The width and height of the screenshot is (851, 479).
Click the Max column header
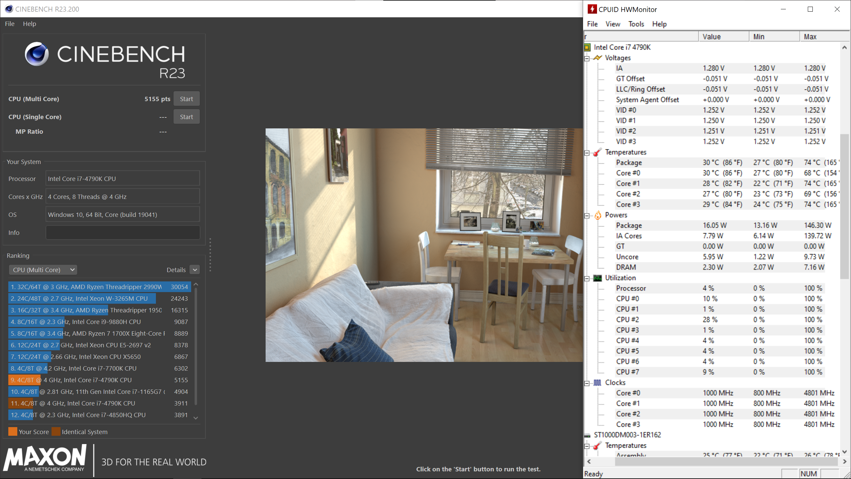point(824,37)
